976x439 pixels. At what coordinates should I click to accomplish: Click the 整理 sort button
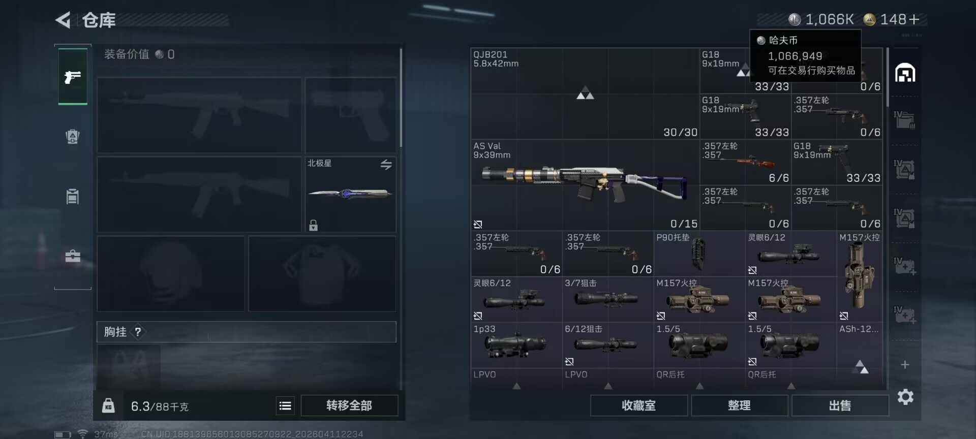tap(739, 405)
